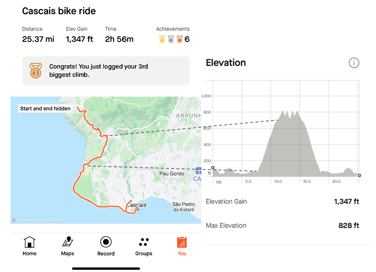This screenshot has height=272, width=376.
Task: Click the elevation chart start marker
Action: point(213,168)
